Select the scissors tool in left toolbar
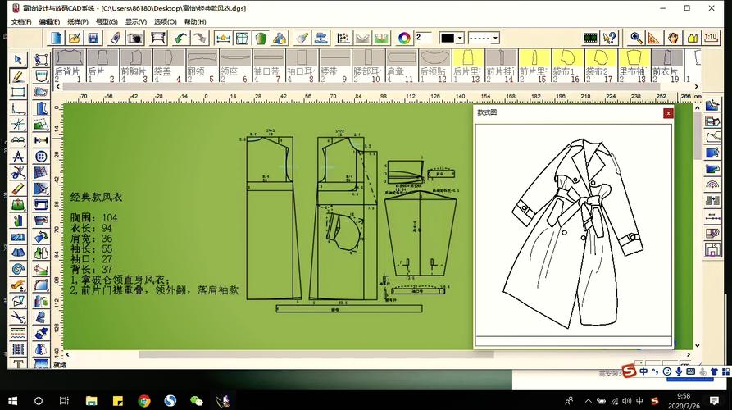The image size is (732, 410). click(x=17, y=316)
